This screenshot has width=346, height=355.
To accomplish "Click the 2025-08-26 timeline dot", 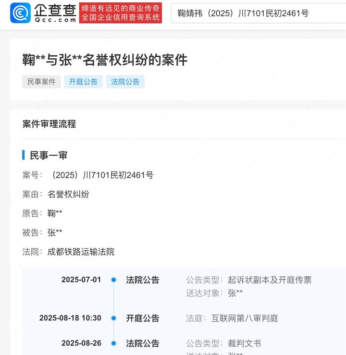I will [x=114, y=343].
